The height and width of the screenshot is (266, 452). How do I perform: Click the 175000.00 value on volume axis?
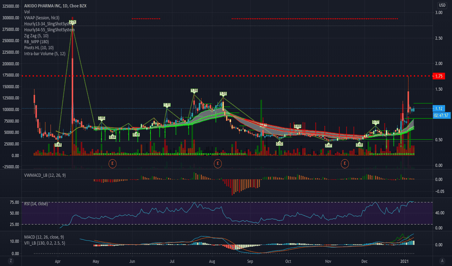[x=11, y=75]
